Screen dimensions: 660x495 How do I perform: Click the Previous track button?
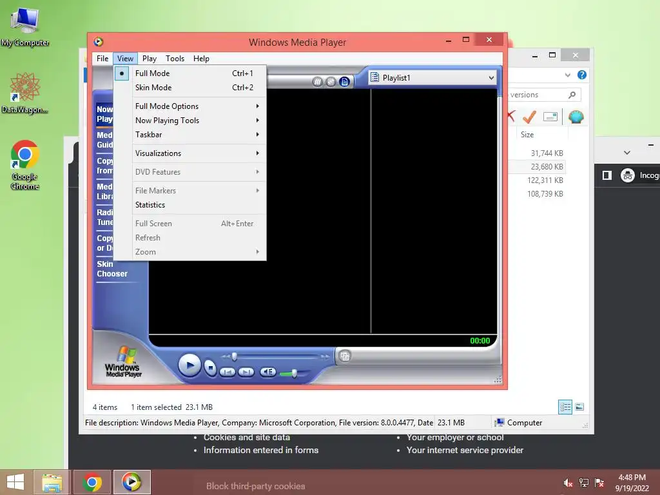228,372
